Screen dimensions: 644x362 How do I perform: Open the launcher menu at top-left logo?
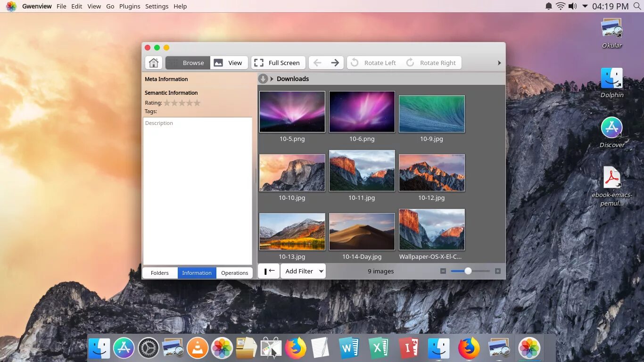point(11,6)
